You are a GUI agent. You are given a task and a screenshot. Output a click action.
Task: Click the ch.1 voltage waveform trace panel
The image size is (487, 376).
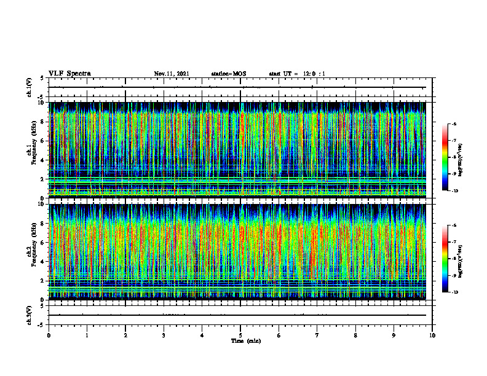coord(240,87)
